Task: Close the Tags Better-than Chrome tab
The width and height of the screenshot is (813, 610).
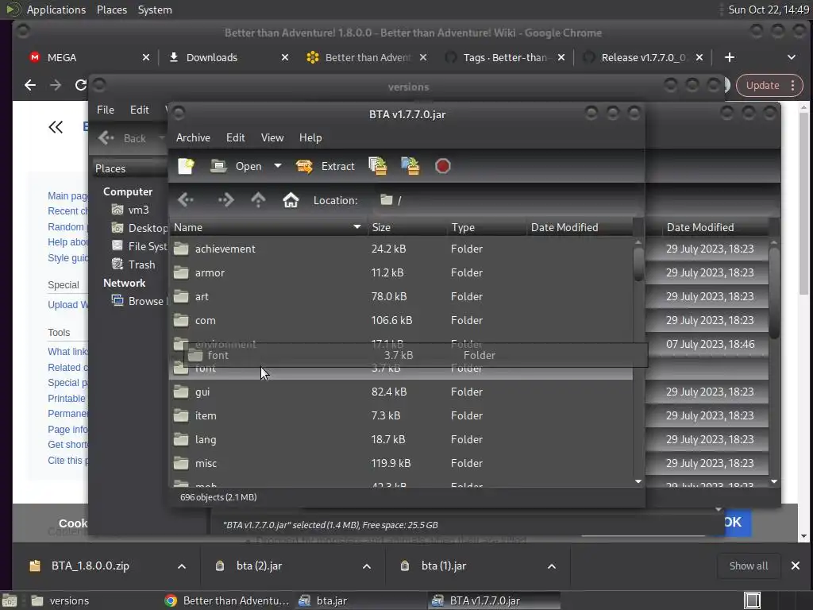Action: (561, 57)
